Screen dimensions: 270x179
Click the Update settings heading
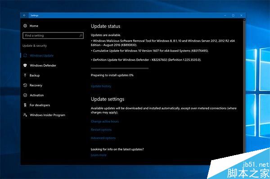[x=108, y=99]
